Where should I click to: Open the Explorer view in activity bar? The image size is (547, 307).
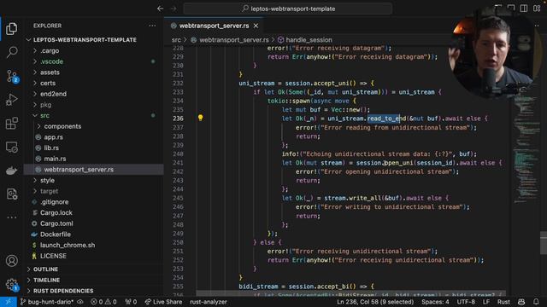(x=11, y=28)
